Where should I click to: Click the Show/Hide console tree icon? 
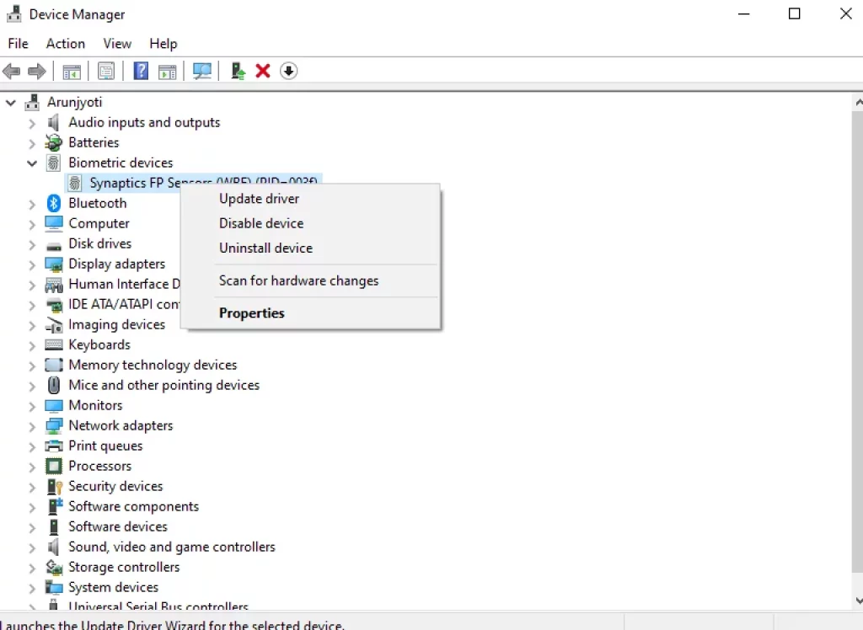(x=72, y=72)
